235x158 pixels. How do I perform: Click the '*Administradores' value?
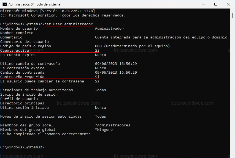tap(113, 125)
